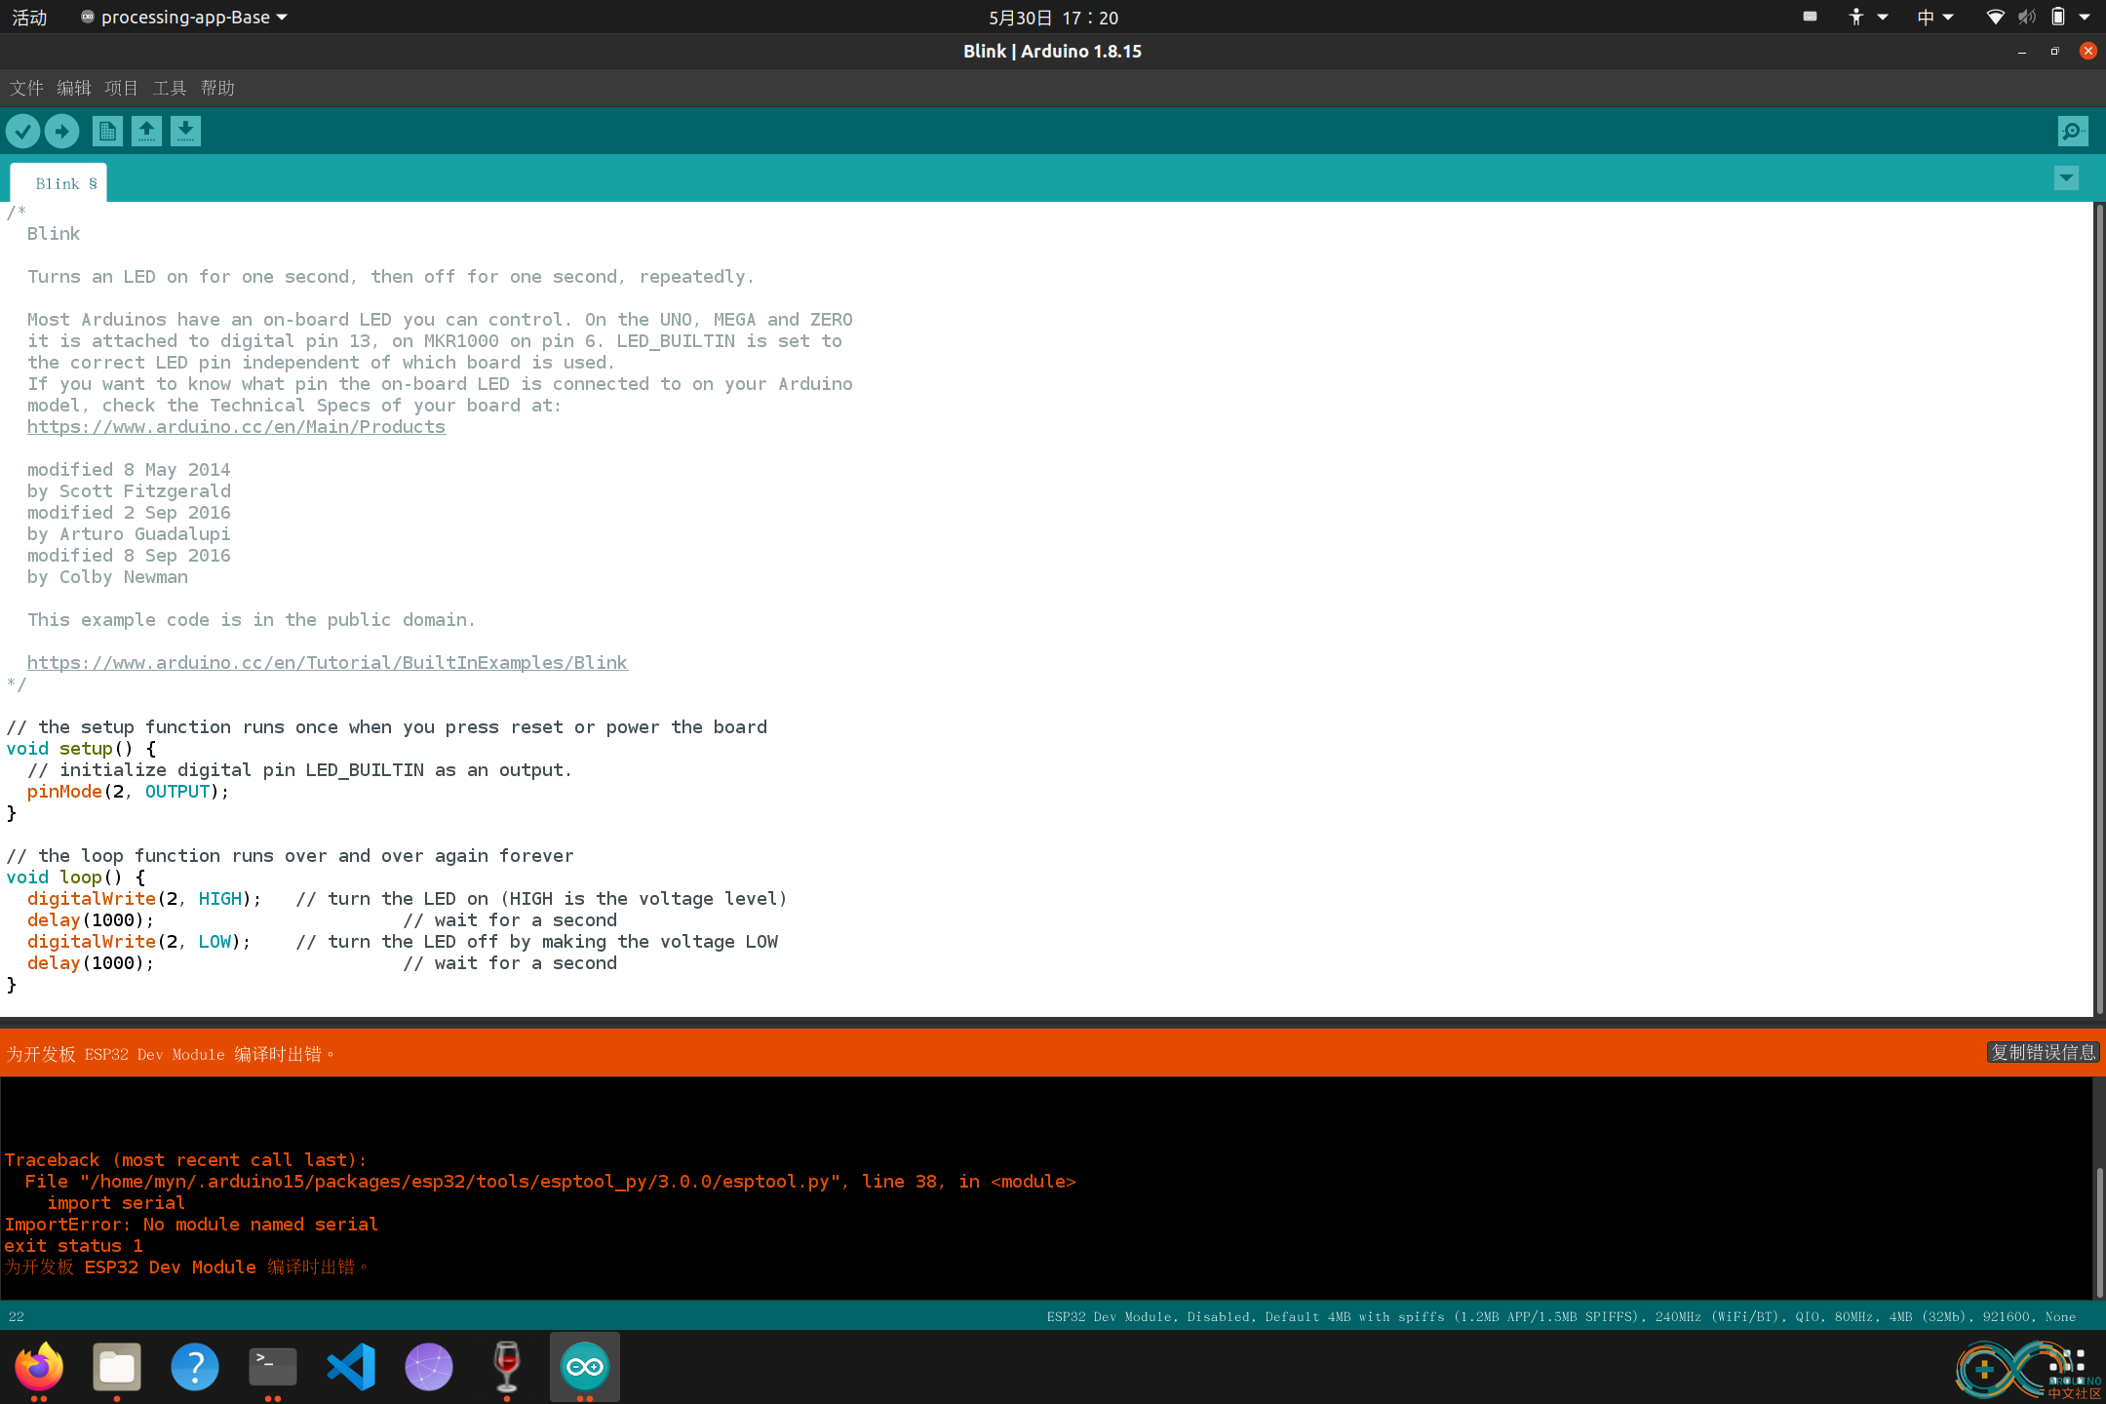This screenshot has height=1404, width=2106.
Task: Click the 复制错误信息 button
Action: coord(2043,1052)
